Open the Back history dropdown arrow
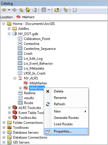This screenshot has width=108, height=145. [x=9, y=10]
